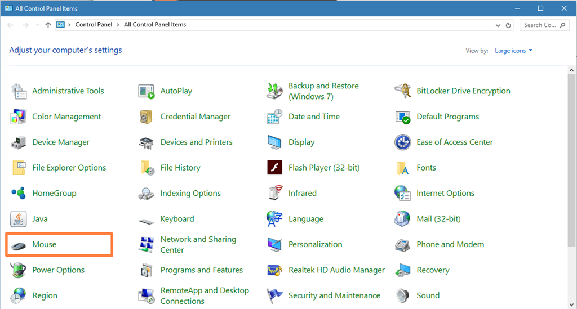Click the Credential Manager safe icon
577x309 pixels.
(x=147, y=117)
